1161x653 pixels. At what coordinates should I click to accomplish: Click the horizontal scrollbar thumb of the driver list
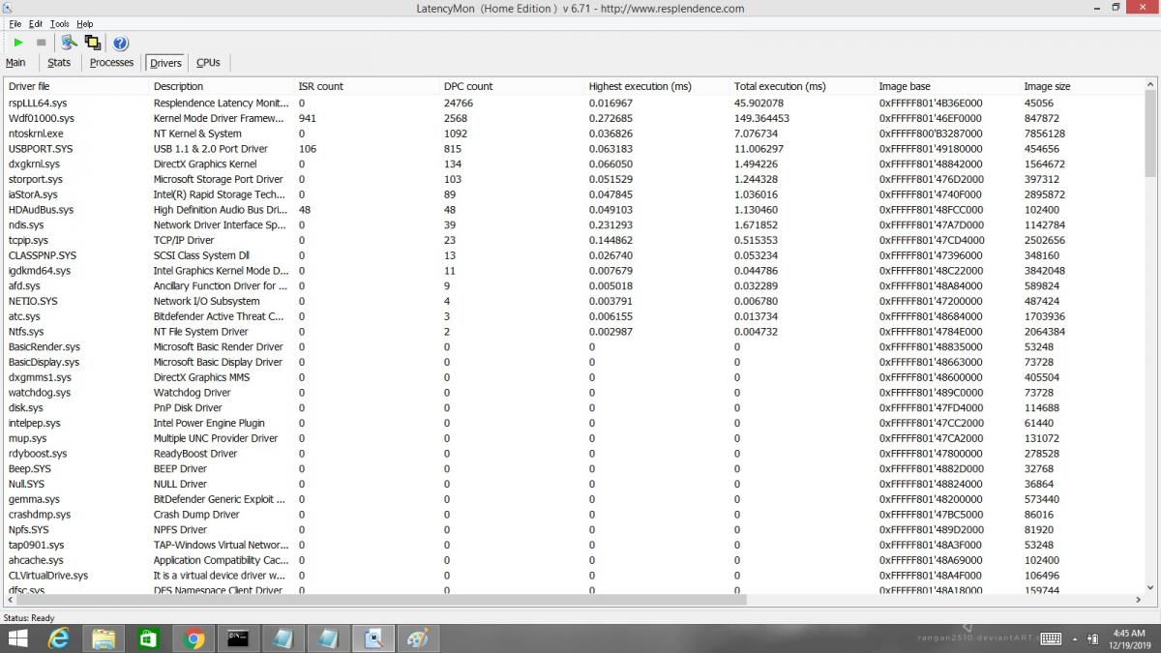coord(381,600)
